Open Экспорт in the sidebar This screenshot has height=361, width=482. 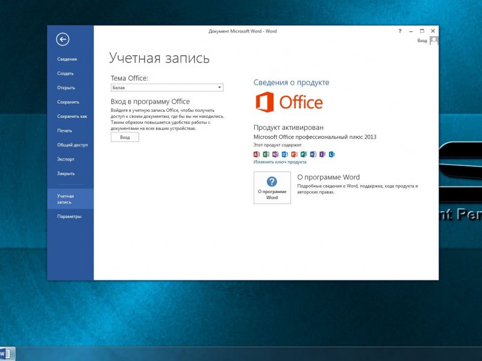tap(66, 159)
